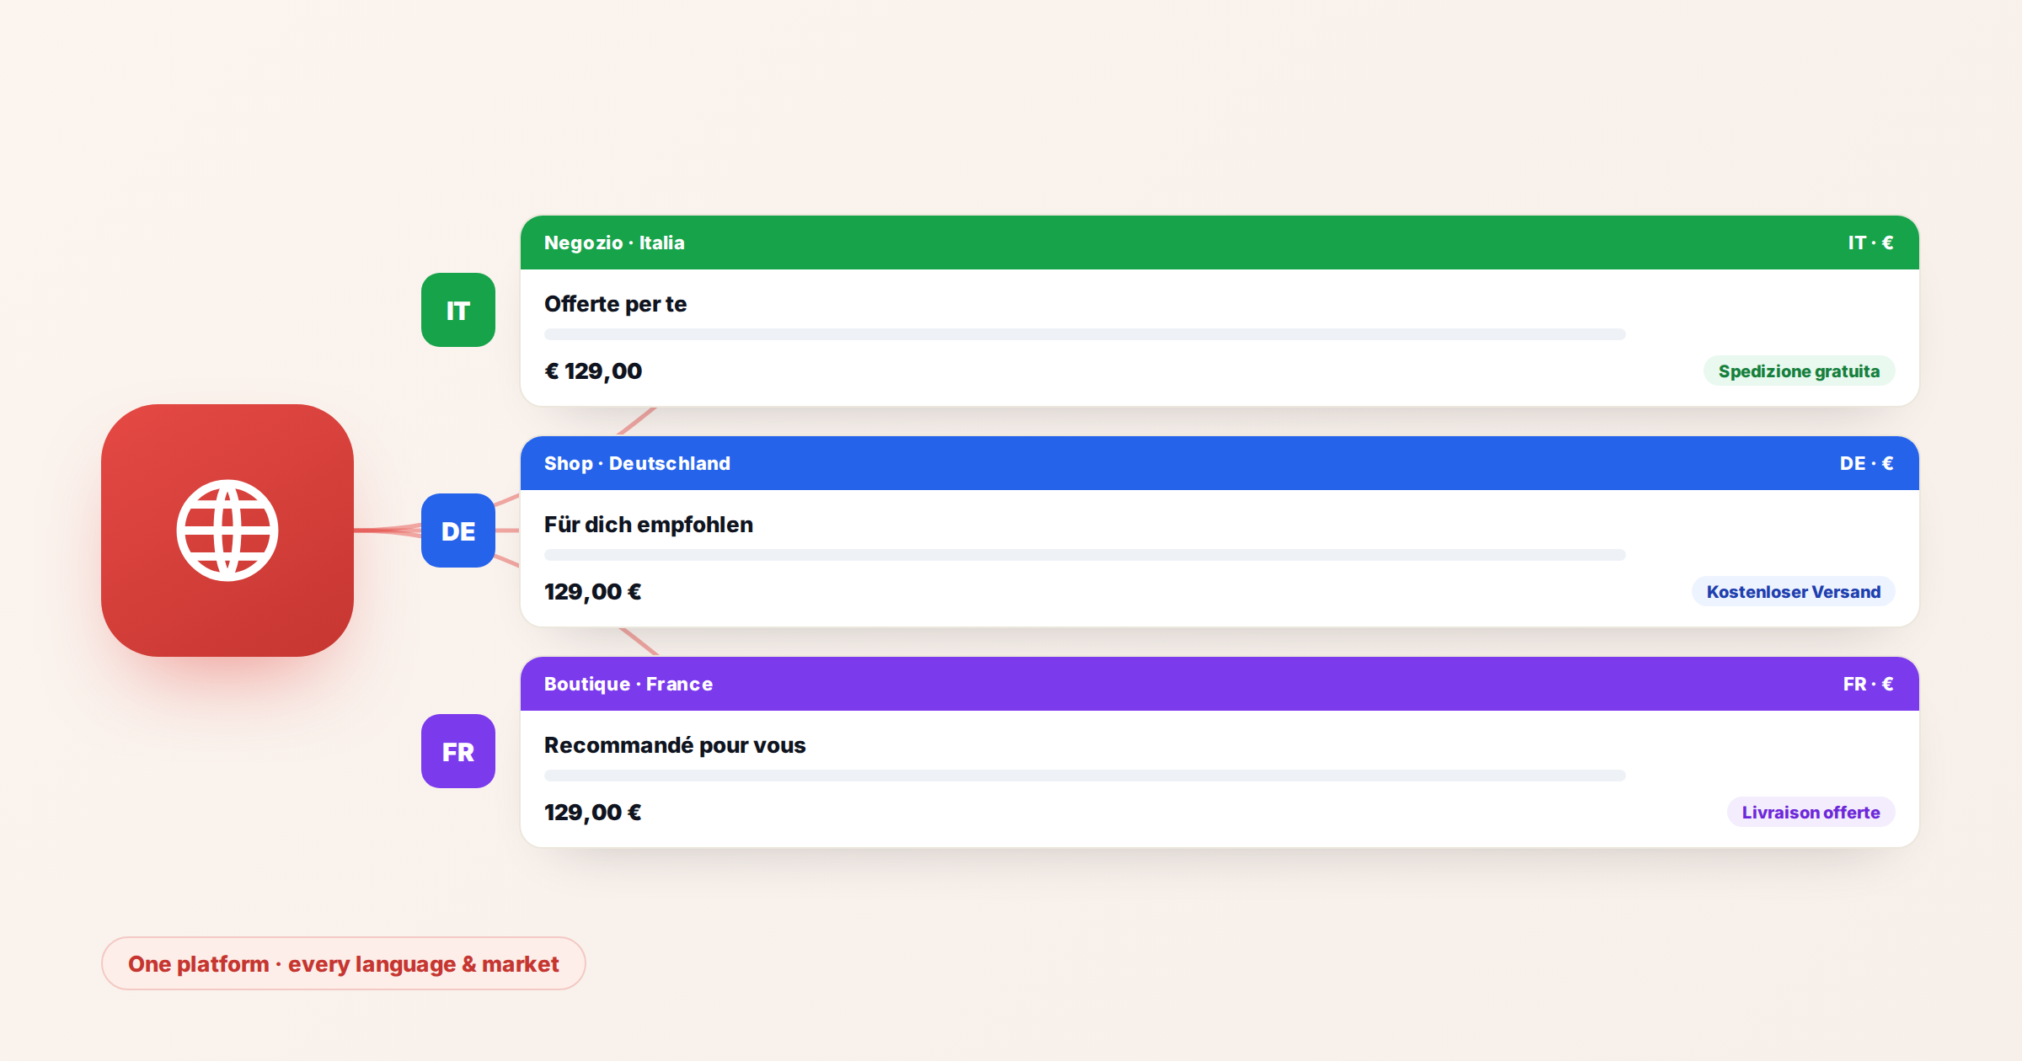Click the red globe platform icon
Image resolution: width=2022 pixels, height=1061 pixels.
point(227,530)
